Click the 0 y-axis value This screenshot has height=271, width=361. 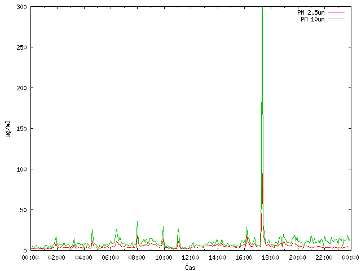(25, 251)
